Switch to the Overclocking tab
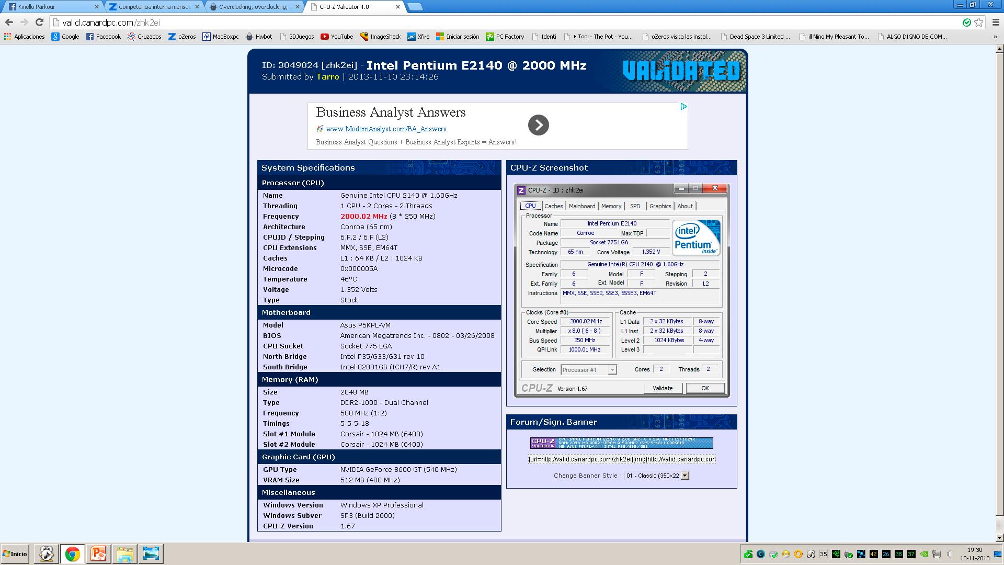 [255, 7]
